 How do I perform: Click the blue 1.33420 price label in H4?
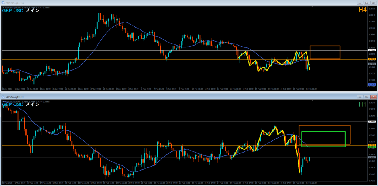click(372, 85)
